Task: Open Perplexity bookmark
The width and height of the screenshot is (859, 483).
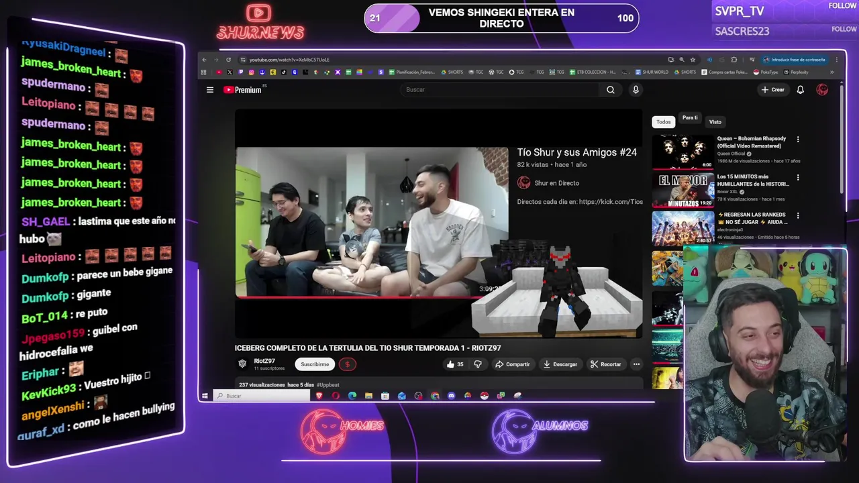Action: [795, 72]
